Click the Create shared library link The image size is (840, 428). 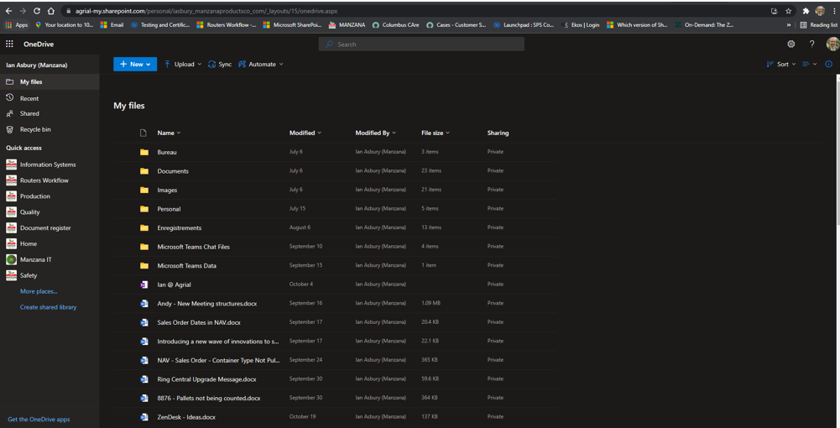(48, 307)
